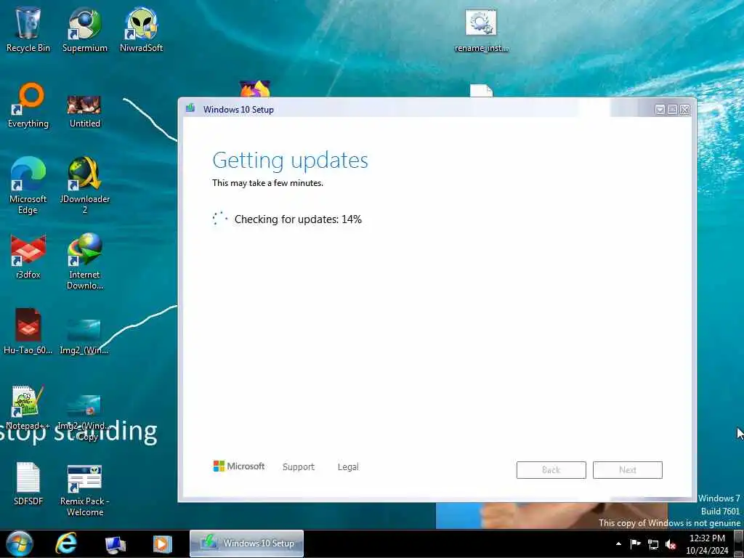Click the Back button in setup

(x=551, y=470)
